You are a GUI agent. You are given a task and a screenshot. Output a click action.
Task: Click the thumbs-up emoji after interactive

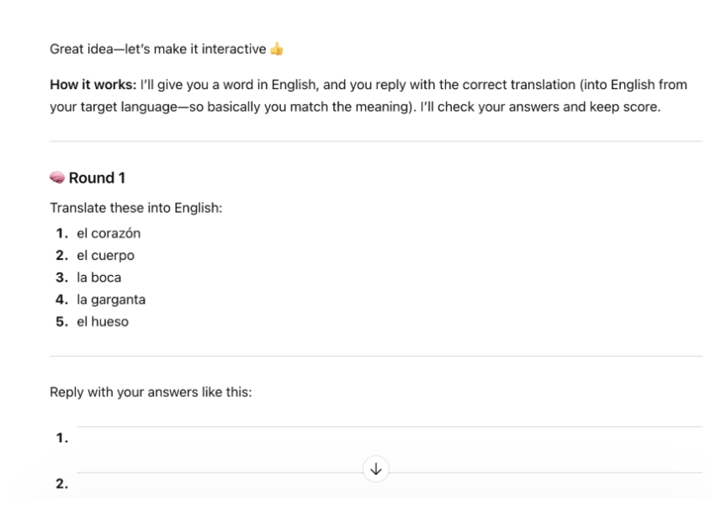tap(277, 49)
